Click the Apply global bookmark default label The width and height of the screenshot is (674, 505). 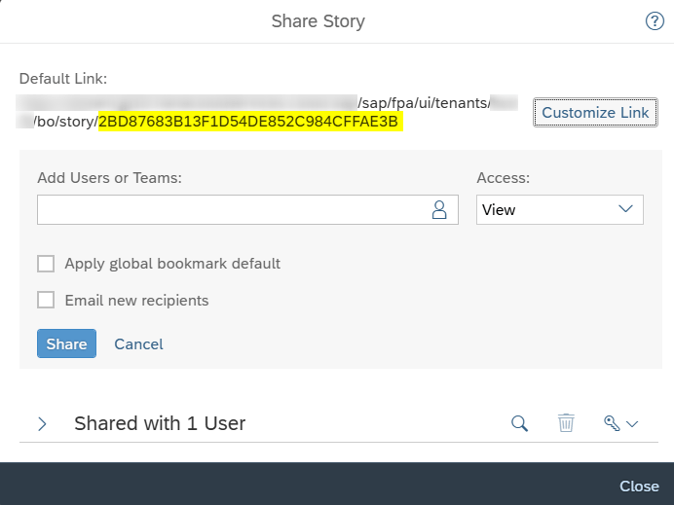(x=172, y=264)
